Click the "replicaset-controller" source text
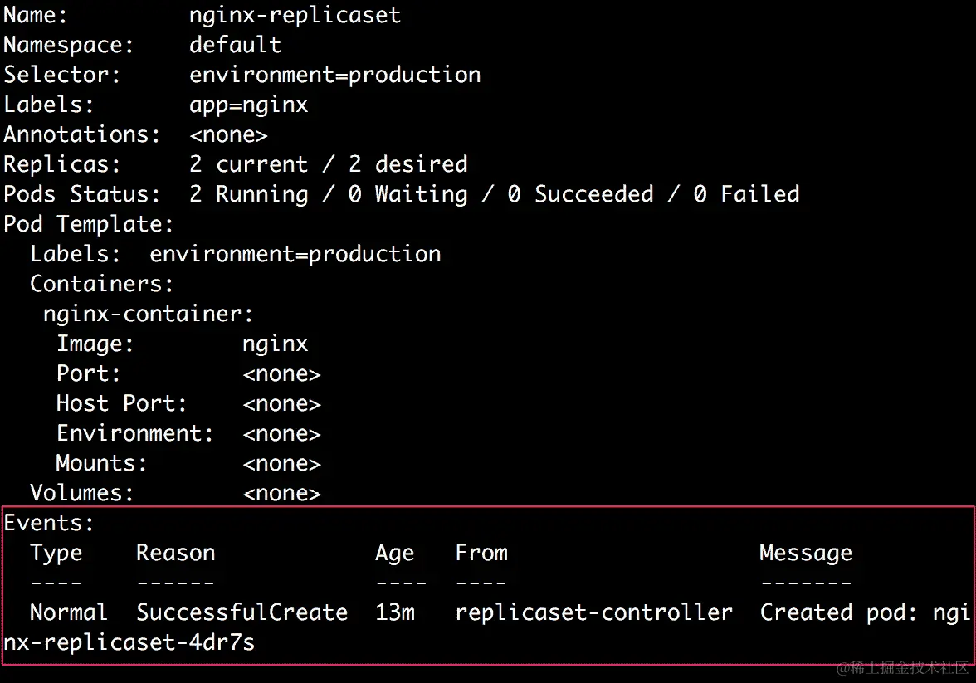Viewport: 976px width, 683px height. tap(593, 612)
